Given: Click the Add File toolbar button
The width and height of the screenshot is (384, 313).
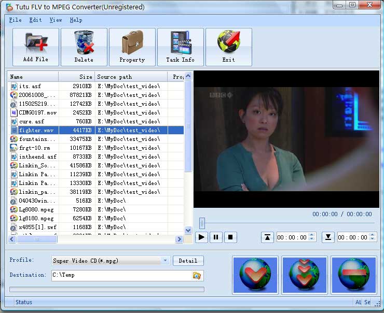Looking at the screenshot, I should click(36, 47).
